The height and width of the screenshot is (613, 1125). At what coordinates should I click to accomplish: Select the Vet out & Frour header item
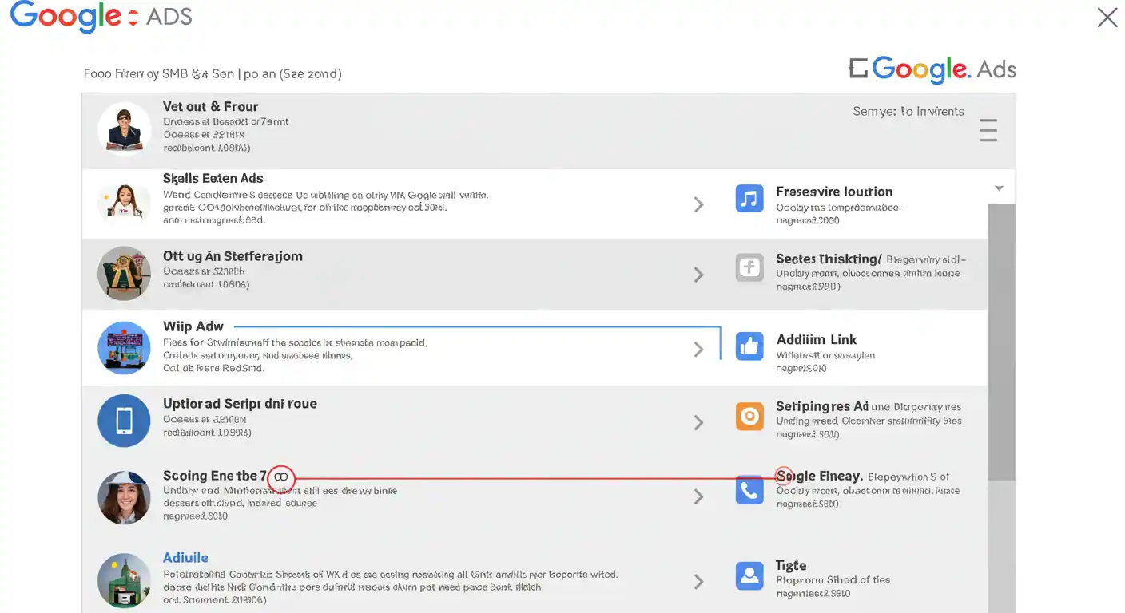(x=210, y=107)
